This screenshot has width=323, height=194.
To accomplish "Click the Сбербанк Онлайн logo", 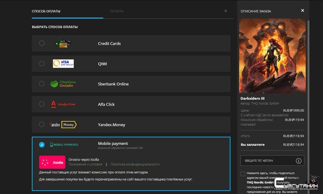I will tap(63, 84).
